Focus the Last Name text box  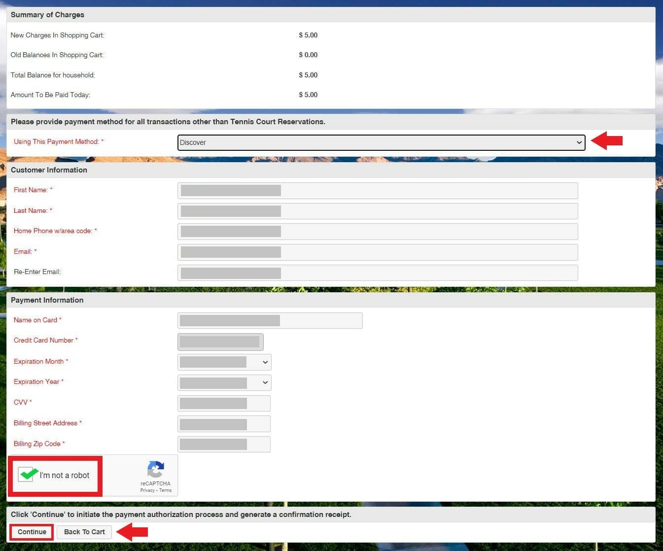377,211
